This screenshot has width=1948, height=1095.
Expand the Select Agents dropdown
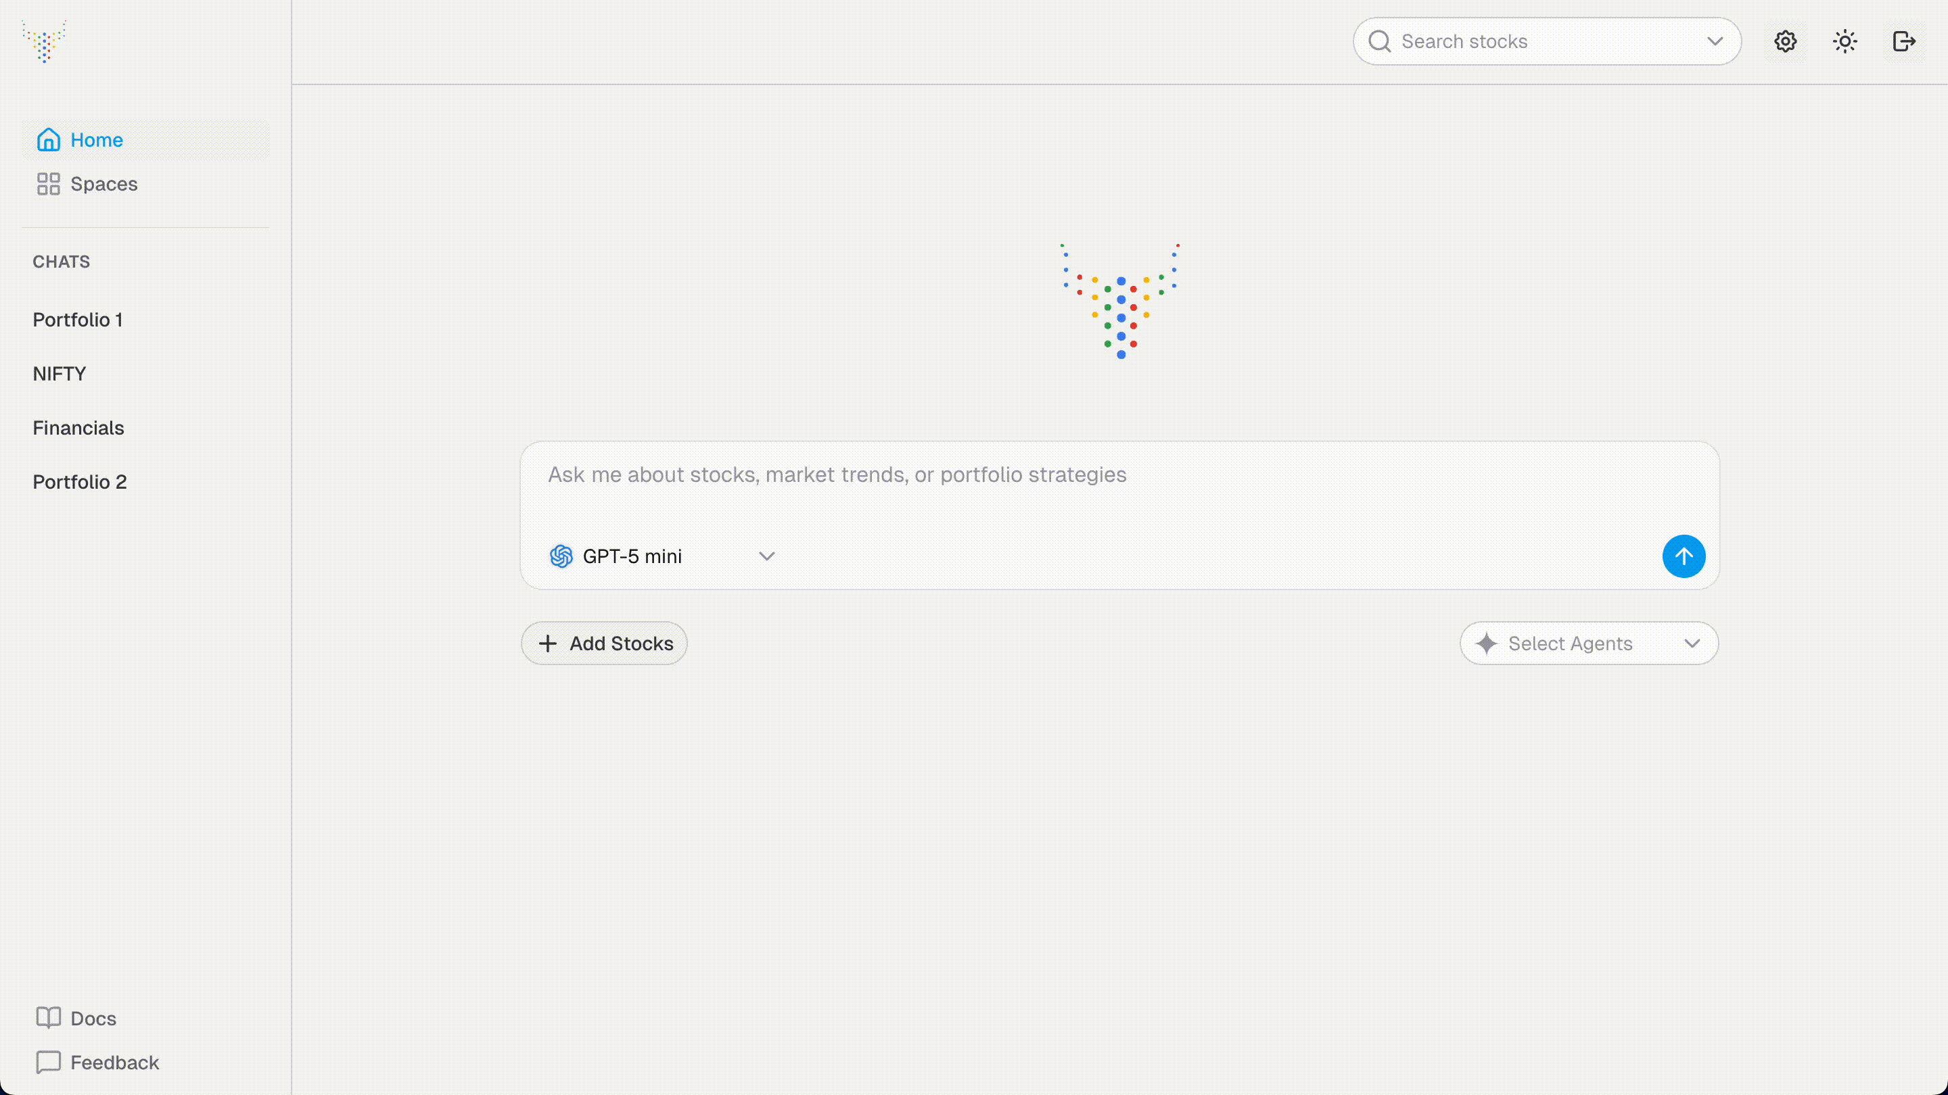pos(1692,643)
